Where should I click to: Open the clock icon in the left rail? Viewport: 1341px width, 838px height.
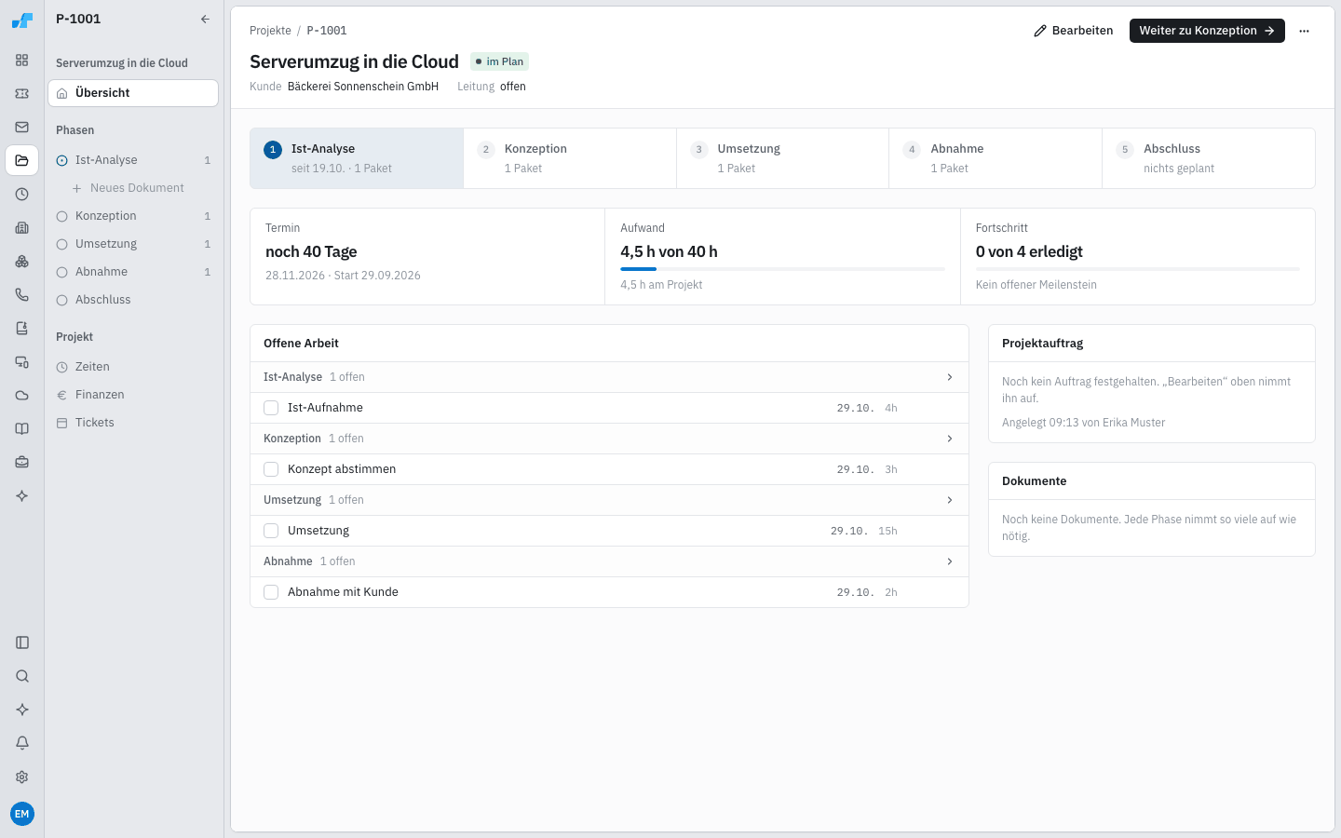[22, 194]
